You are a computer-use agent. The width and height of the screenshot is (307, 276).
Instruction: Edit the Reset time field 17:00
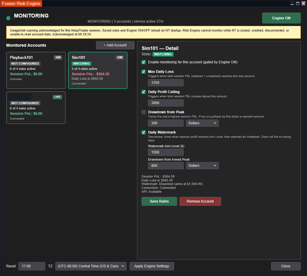(32, 266)
